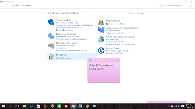Click Add a device link
Viewport: 195px width, 109px height.
61,48
